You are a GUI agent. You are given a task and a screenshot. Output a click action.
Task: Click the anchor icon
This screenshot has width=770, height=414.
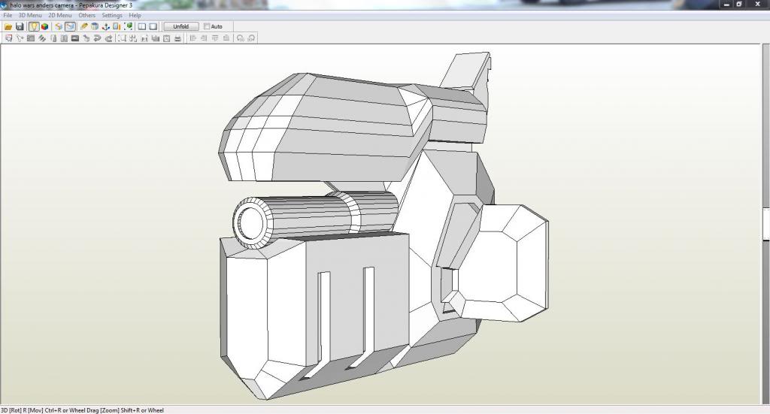tap(105, 26)
